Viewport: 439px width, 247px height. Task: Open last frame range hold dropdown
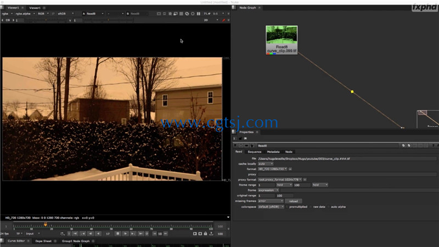tap(320, 185)
